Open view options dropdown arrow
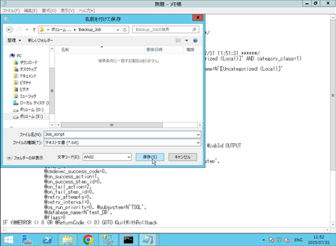 tap(186, 40)
